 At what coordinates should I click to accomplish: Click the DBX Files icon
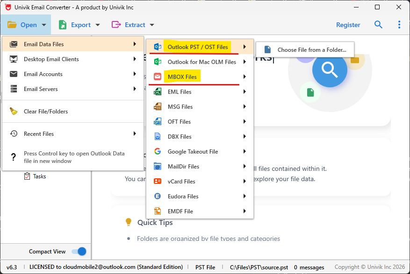pyautogui.click(x=158, y=136)
